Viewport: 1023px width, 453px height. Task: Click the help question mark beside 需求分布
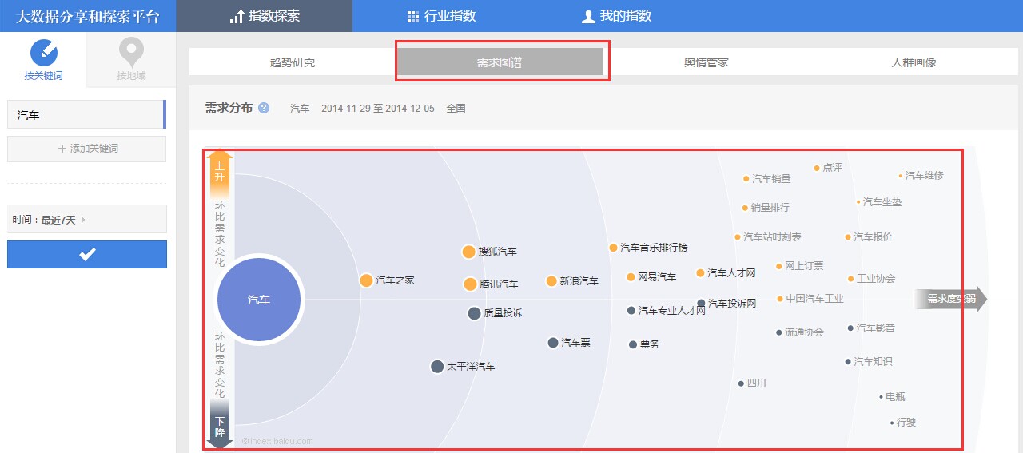(264, 108)
